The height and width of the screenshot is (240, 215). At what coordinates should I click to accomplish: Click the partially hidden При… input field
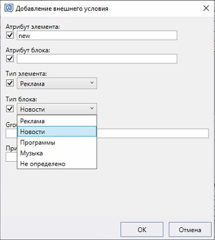(12, 157)
